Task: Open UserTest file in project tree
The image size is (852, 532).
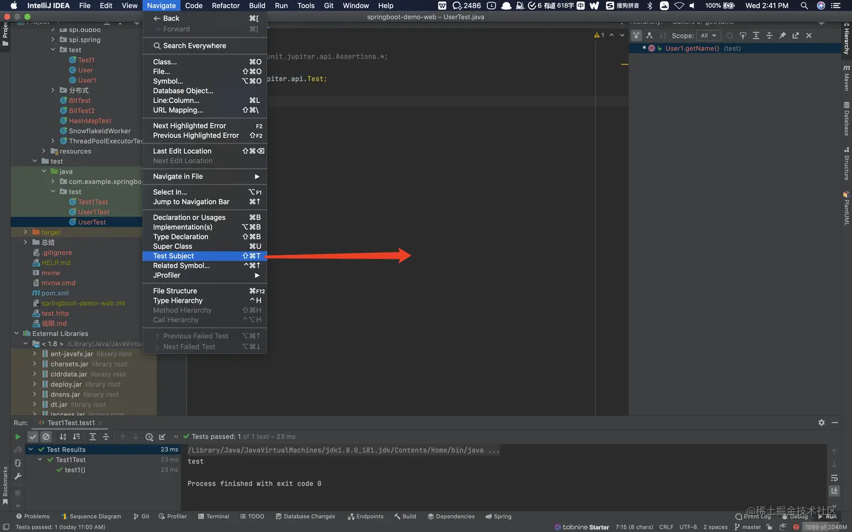Action: pos(92,222)
